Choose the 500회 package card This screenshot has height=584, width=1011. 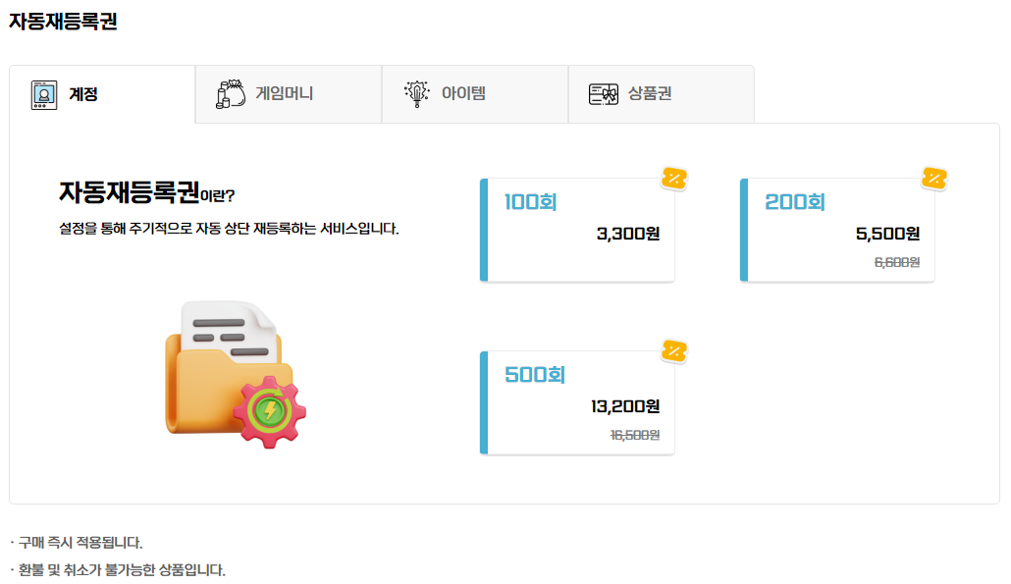coord(577,402)
